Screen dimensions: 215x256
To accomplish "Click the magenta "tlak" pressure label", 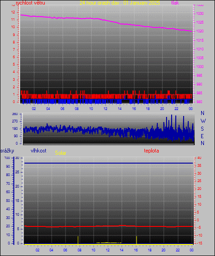I will tap(175, 3).
